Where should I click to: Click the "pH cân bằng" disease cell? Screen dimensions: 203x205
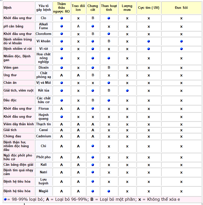point(19,26)
